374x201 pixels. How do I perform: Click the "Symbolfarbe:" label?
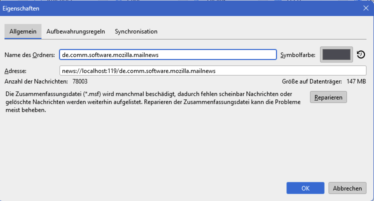point(298,54)
